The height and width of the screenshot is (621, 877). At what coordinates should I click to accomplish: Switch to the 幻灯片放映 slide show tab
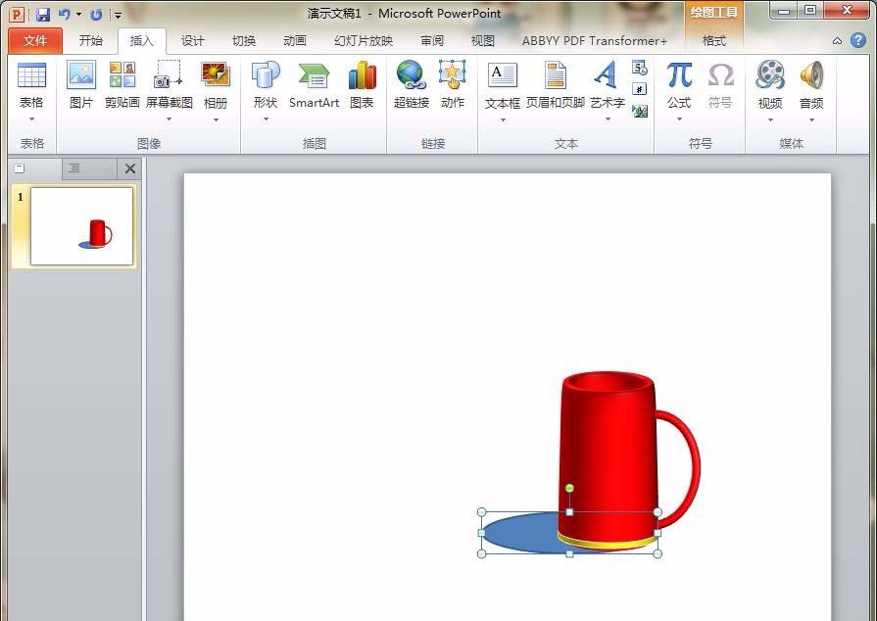(x=364, y=41)
